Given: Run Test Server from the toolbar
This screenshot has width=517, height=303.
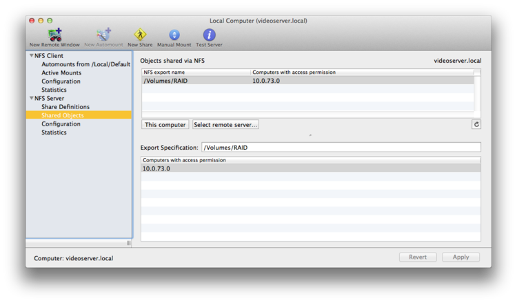Looking at the screenshot, I should coord(209,35).
